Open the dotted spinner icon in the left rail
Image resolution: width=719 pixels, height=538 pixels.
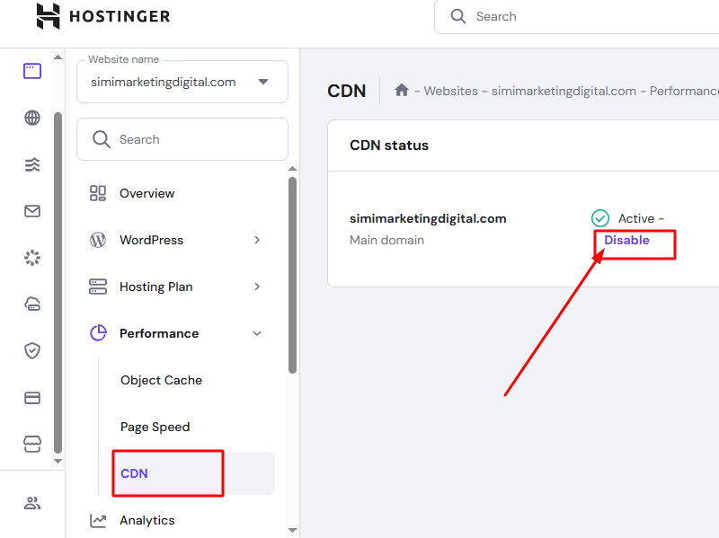32,258
